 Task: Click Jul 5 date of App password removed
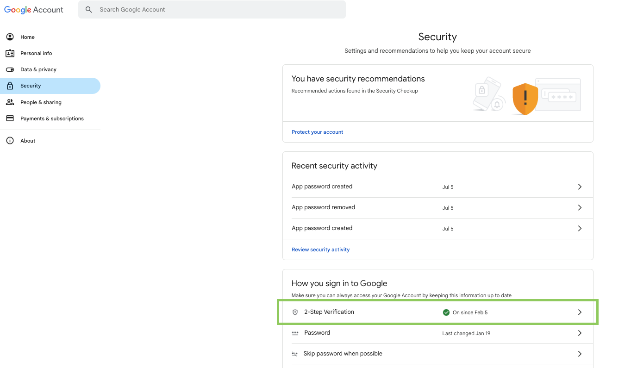coord(448,208)
